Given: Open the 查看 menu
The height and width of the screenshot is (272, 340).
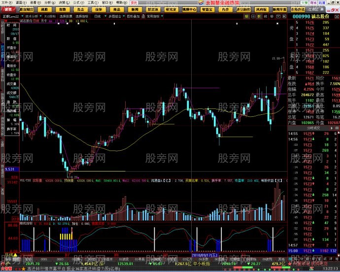Looking at the screenshot, I should [x=35, y=2].
